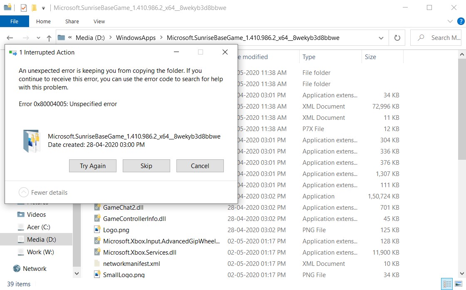The height and width of the screenshot is (290, 466).
Task: Click navigation pane scroll-down arrow
Action: (77, 273)
